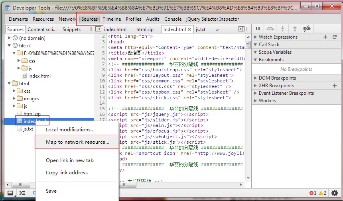Expand the (no domain) tree node
The height and width of the screenshot is (201, 343).
pyautogui.click(x=9, y=38)
